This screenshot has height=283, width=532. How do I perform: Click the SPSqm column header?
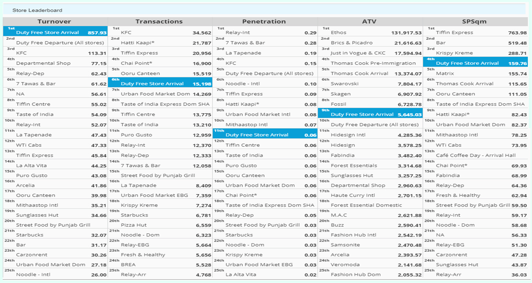474,22
